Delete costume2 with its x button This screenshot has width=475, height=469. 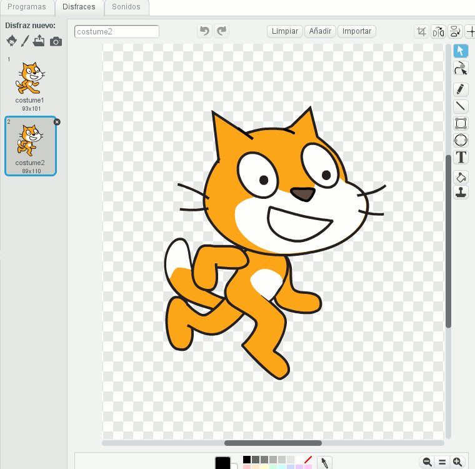pos(57,122)
